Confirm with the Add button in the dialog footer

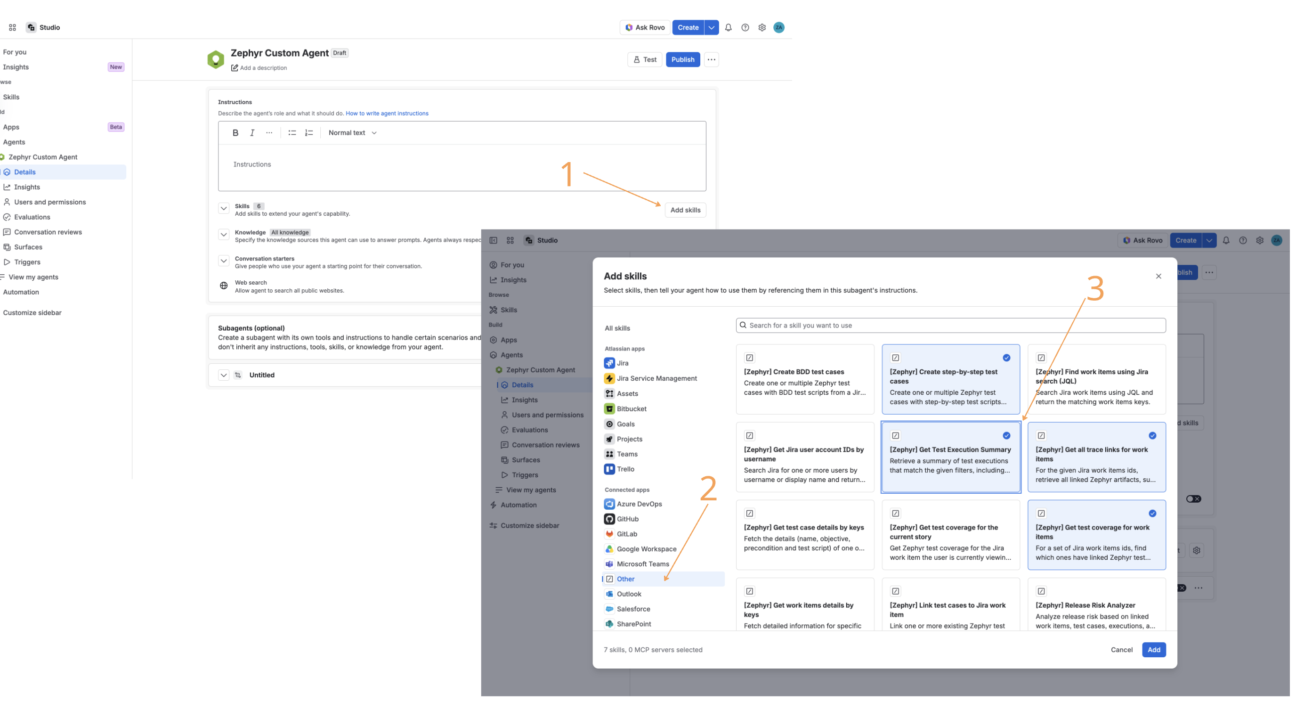[1154, 650]
